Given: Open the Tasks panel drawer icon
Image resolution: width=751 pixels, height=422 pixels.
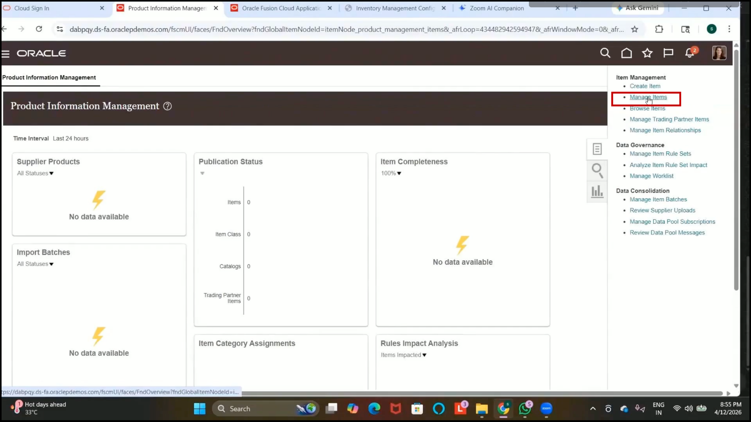Looking at the screenshot, I should (597, 149).
